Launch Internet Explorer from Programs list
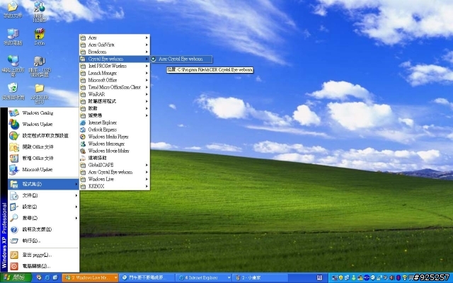453x283 pixels. coord(115,122)
